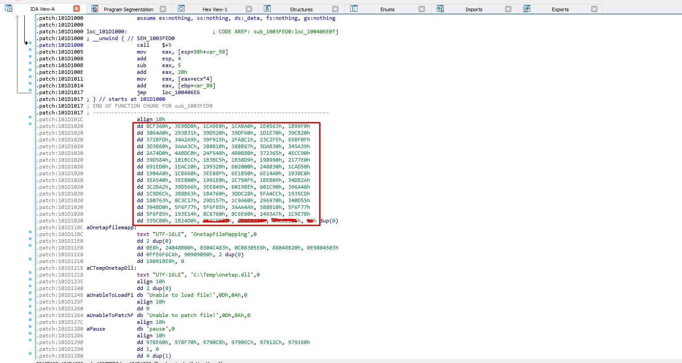Close the Hex View-1 tab
Viewport: 682px width, 363px height.
(249, 9)
